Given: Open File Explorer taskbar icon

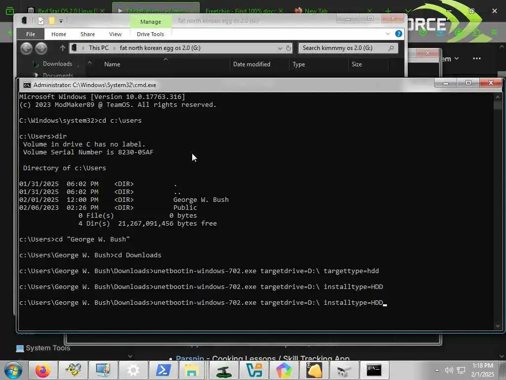Looking at the screenshot, I should 192,370.
